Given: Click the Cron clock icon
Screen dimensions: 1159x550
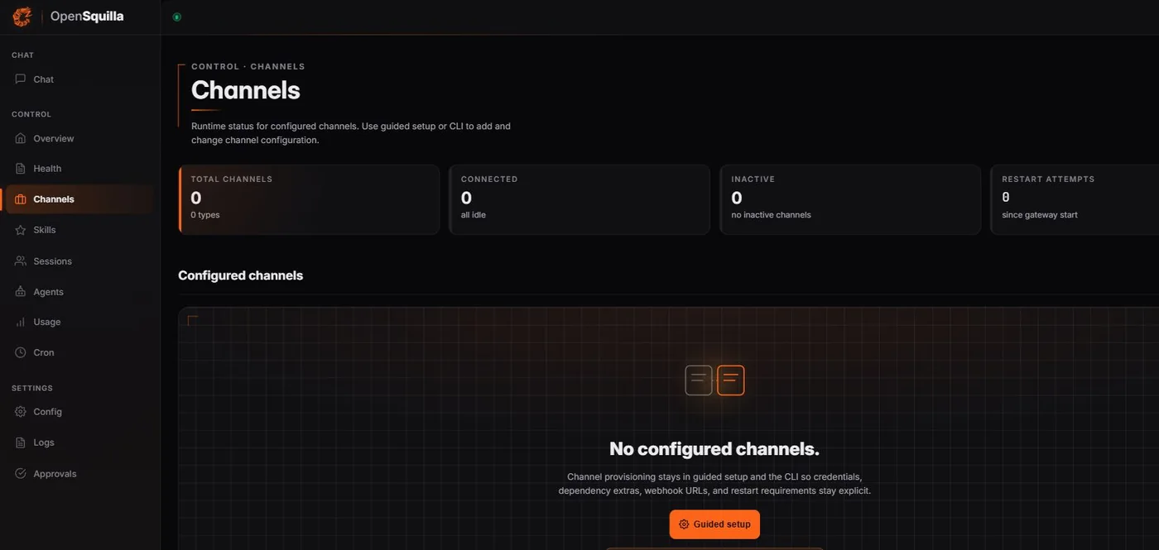Looking at the screenshot, I should pos(21,352).
